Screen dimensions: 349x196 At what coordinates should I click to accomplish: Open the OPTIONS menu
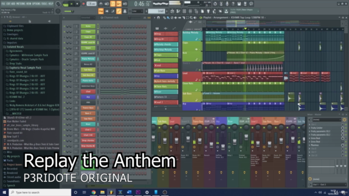37,4
